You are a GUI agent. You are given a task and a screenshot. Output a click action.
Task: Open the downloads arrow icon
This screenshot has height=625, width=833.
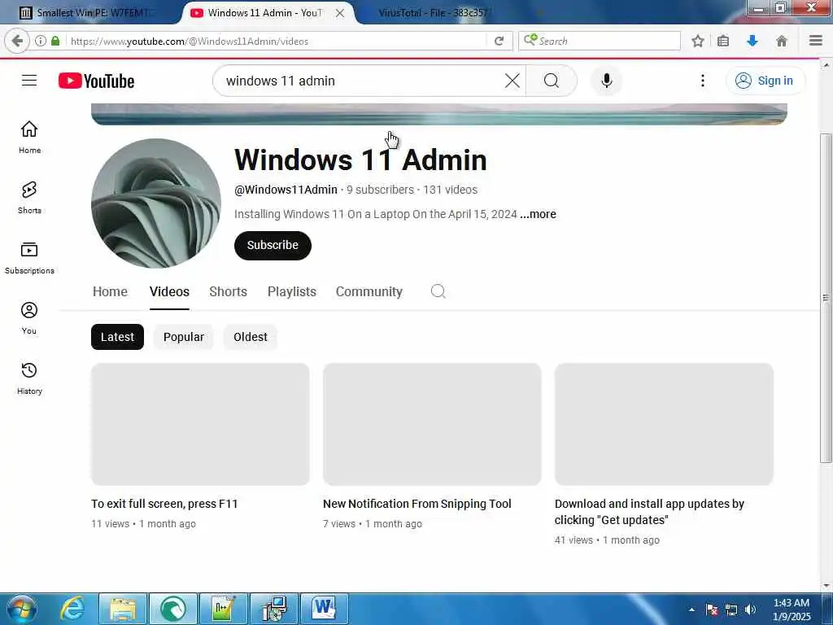click(x=752, y=41)
